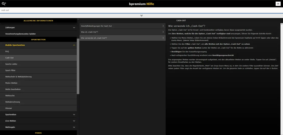Open Wettabrechnung item

coord(38,102)
